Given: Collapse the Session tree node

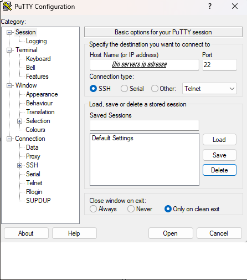Looking at the screenshot, I should (x=9, y=33).
